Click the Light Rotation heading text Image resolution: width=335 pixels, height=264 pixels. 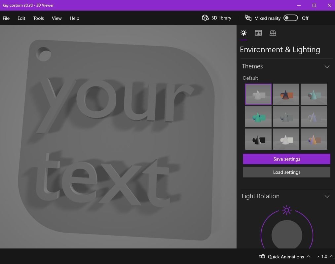(x=260, y=196)
